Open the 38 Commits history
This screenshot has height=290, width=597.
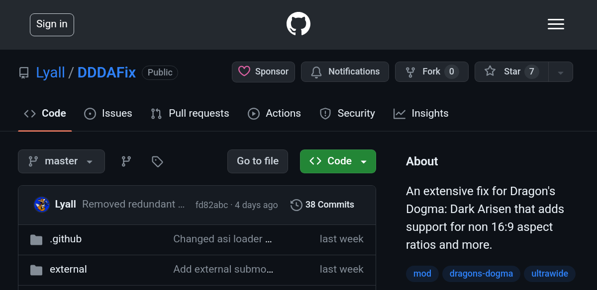tap(322, 205)
